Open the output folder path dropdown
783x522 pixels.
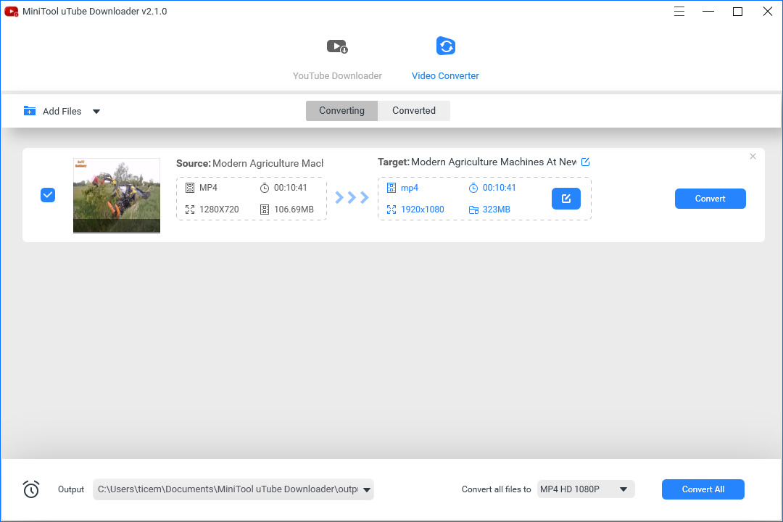[367, 489]
